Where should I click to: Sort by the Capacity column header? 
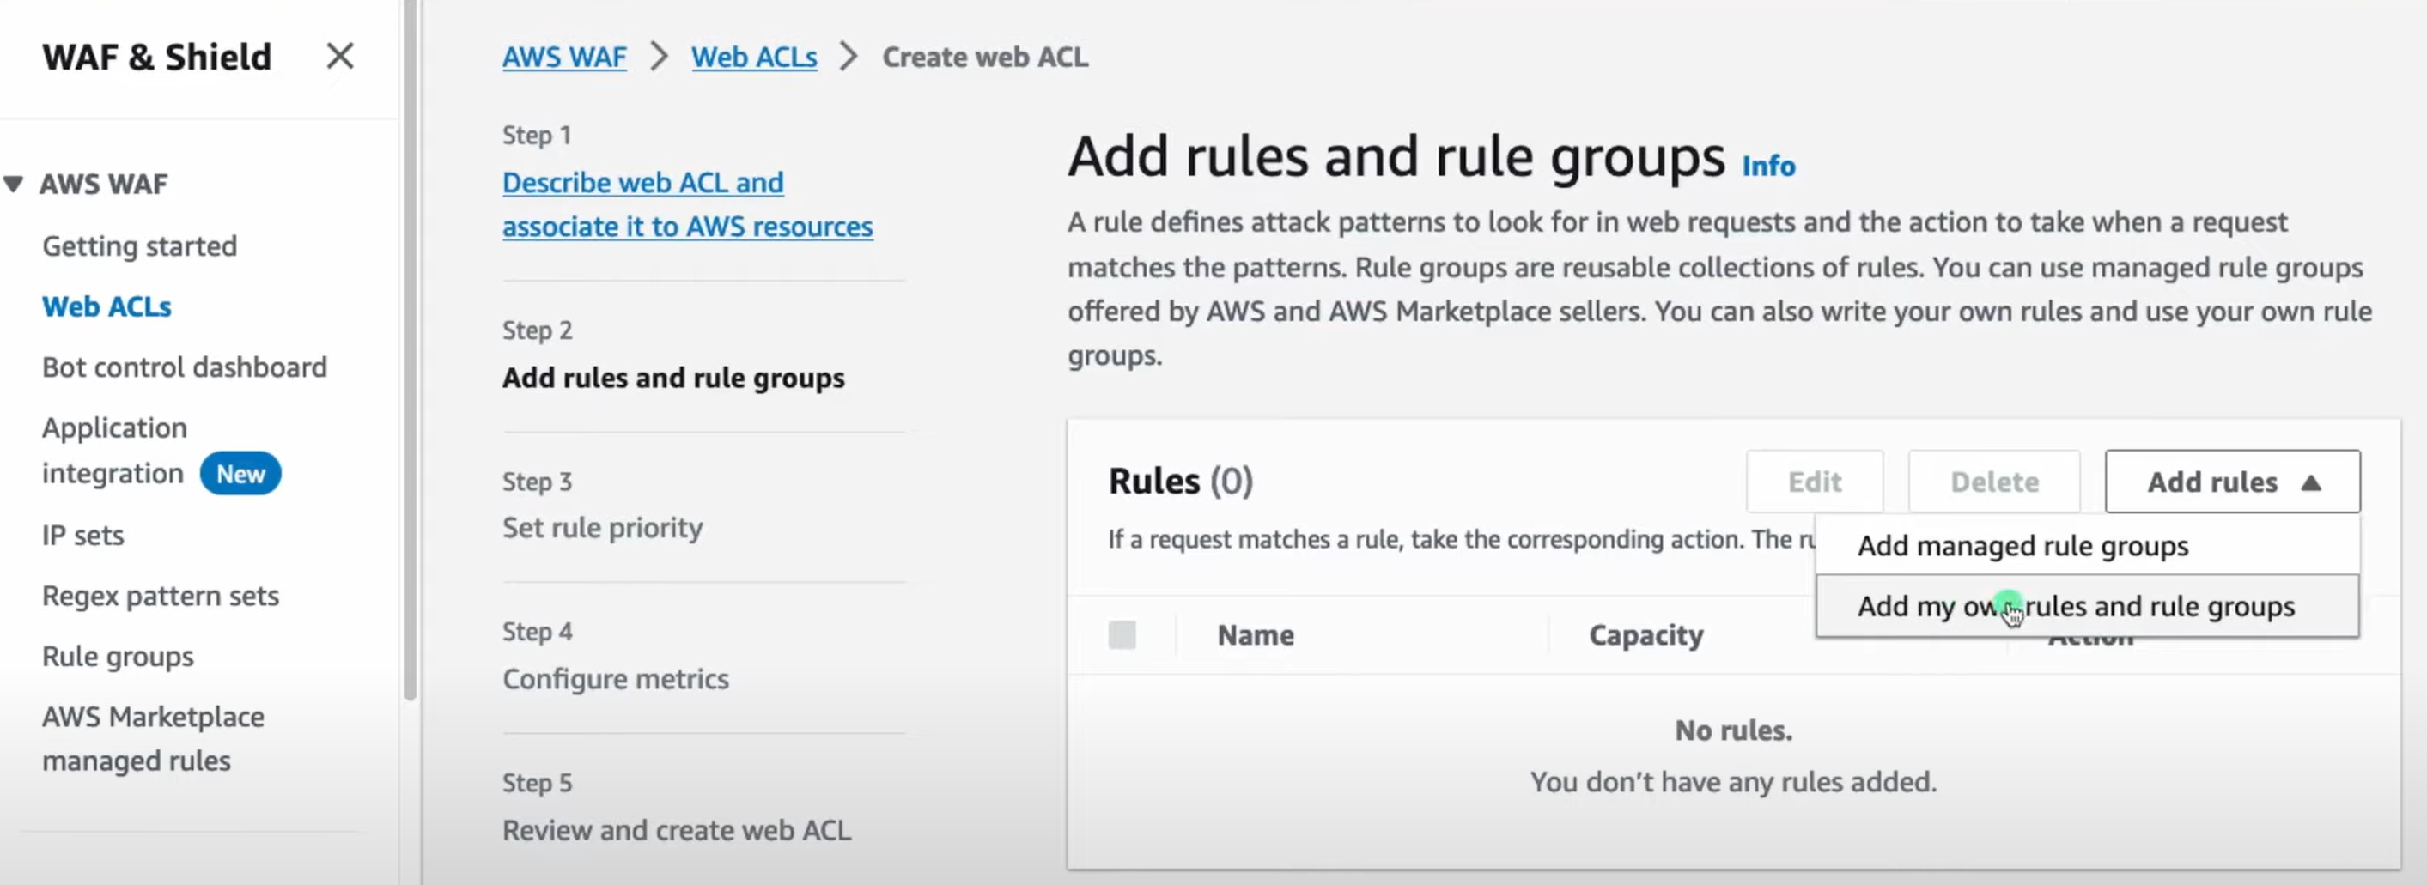(x=1646, y=635)
